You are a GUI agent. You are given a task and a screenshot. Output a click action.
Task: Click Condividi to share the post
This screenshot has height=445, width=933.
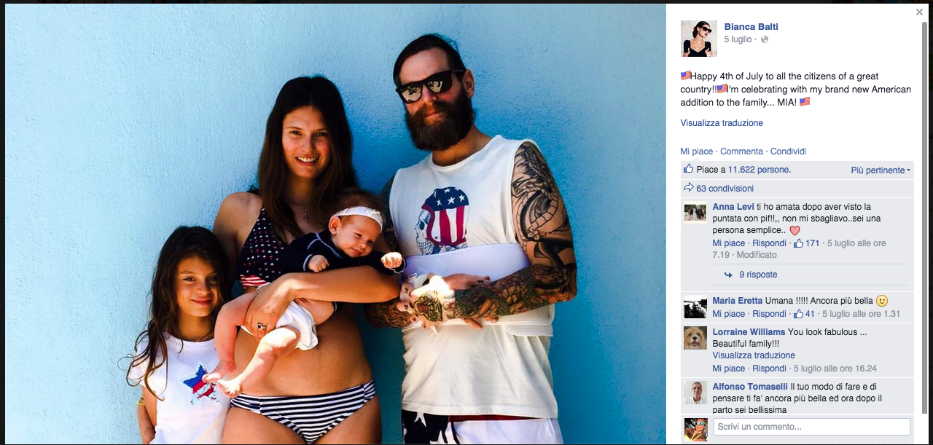point(788,151)
